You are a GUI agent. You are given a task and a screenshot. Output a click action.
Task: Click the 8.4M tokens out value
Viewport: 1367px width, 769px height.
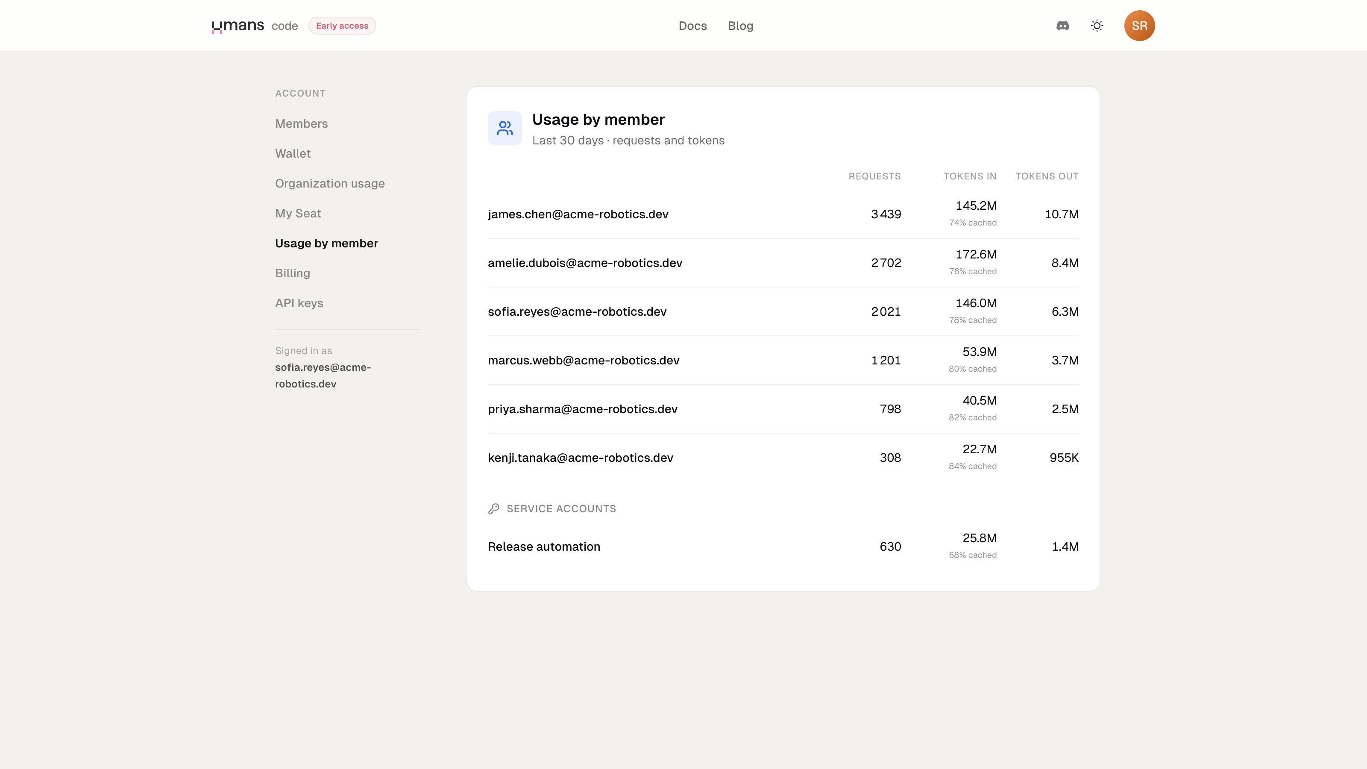point(1065,263)
